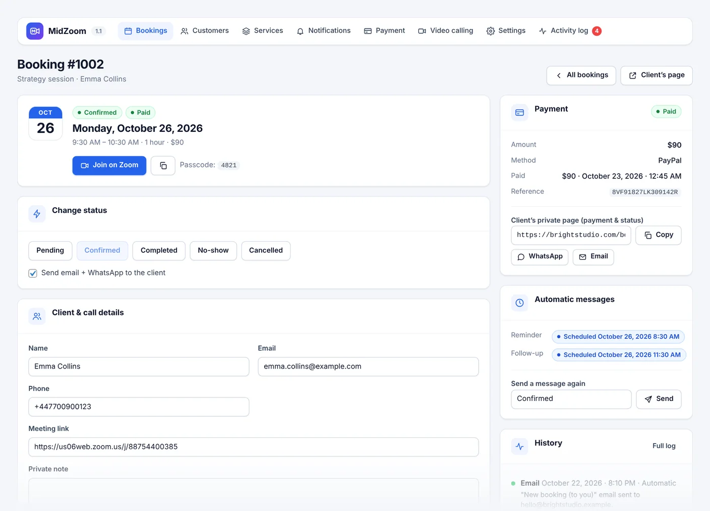
Task: Share private page via Email button
Action: [x=593, y=257]
